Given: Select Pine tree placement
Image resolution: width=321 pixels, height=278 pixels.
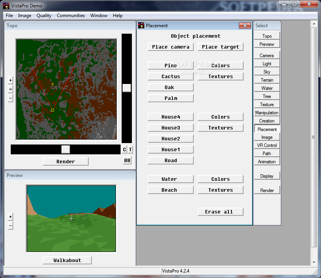Looking at the screenshot, I should coord(171,65).
